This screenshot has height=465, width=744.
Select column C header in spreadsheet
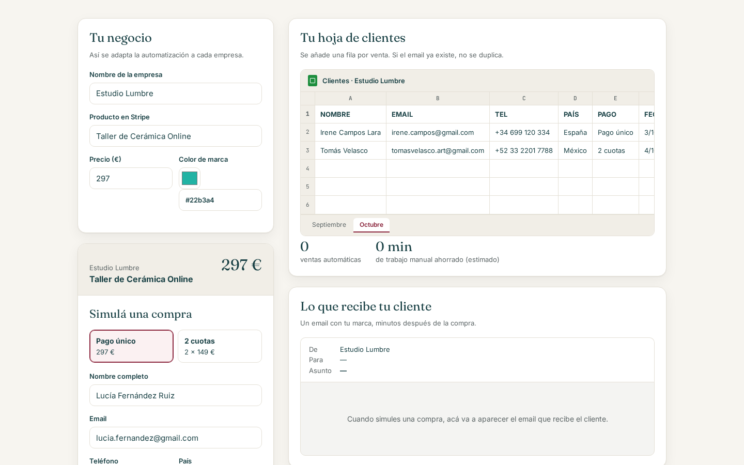524,98
